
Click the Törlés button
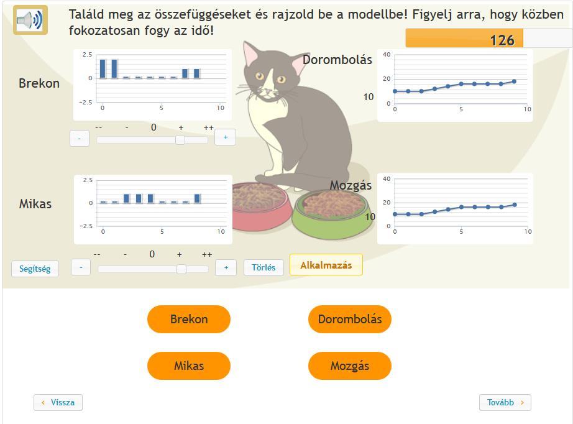[264, 267]
